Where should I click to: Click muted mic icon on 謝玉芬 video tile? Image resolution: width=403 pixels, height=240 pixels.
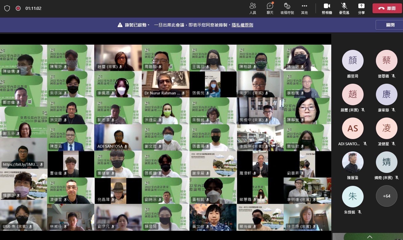(x=18, y=134)
